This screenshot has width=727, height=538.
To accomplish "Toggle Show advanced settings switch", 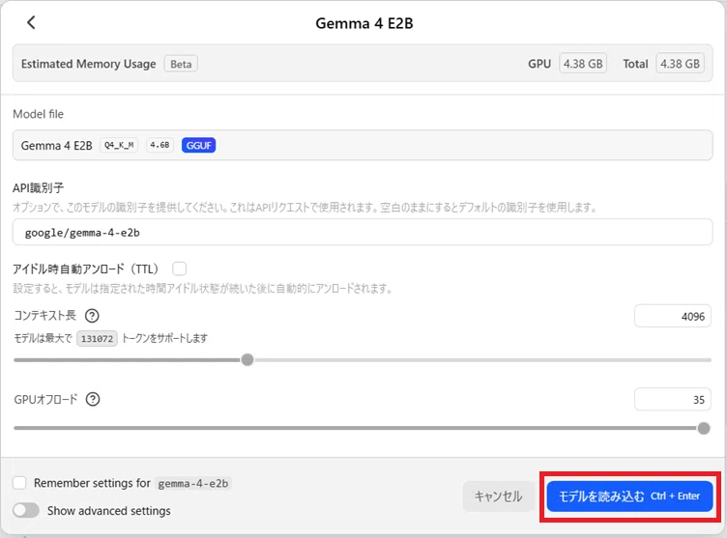I will coord(26,510).
